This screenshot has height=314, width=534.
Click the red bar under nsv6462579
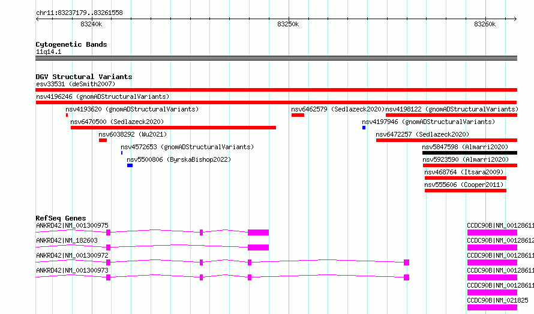pyautogui.click(x=298, y=115)
